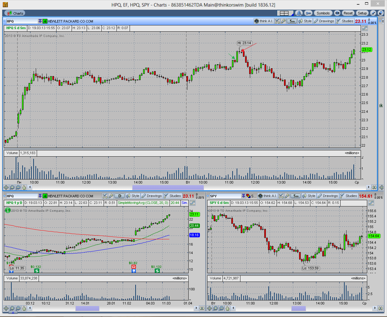This screenshot has height=317, width=387.
Task: Open the chart grid layout selector
Action: pos(285,13)
